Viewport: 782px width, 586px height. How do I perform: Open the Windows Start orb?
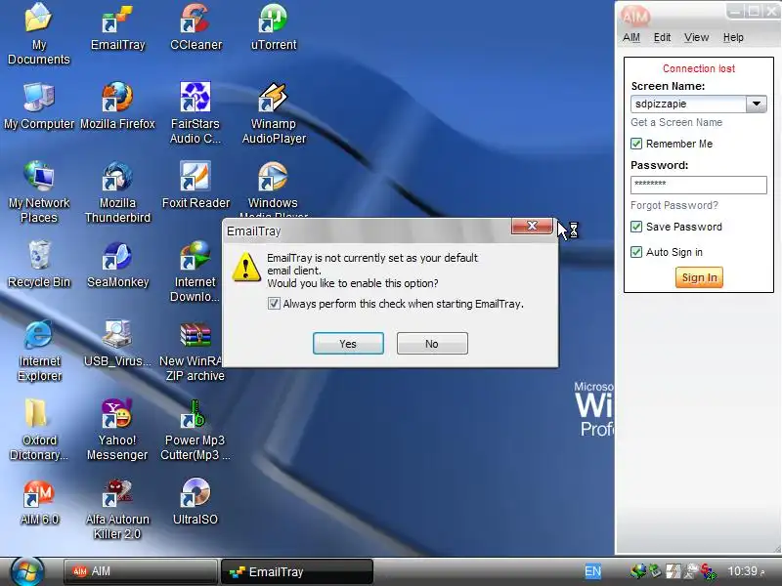tap(26, 570)
